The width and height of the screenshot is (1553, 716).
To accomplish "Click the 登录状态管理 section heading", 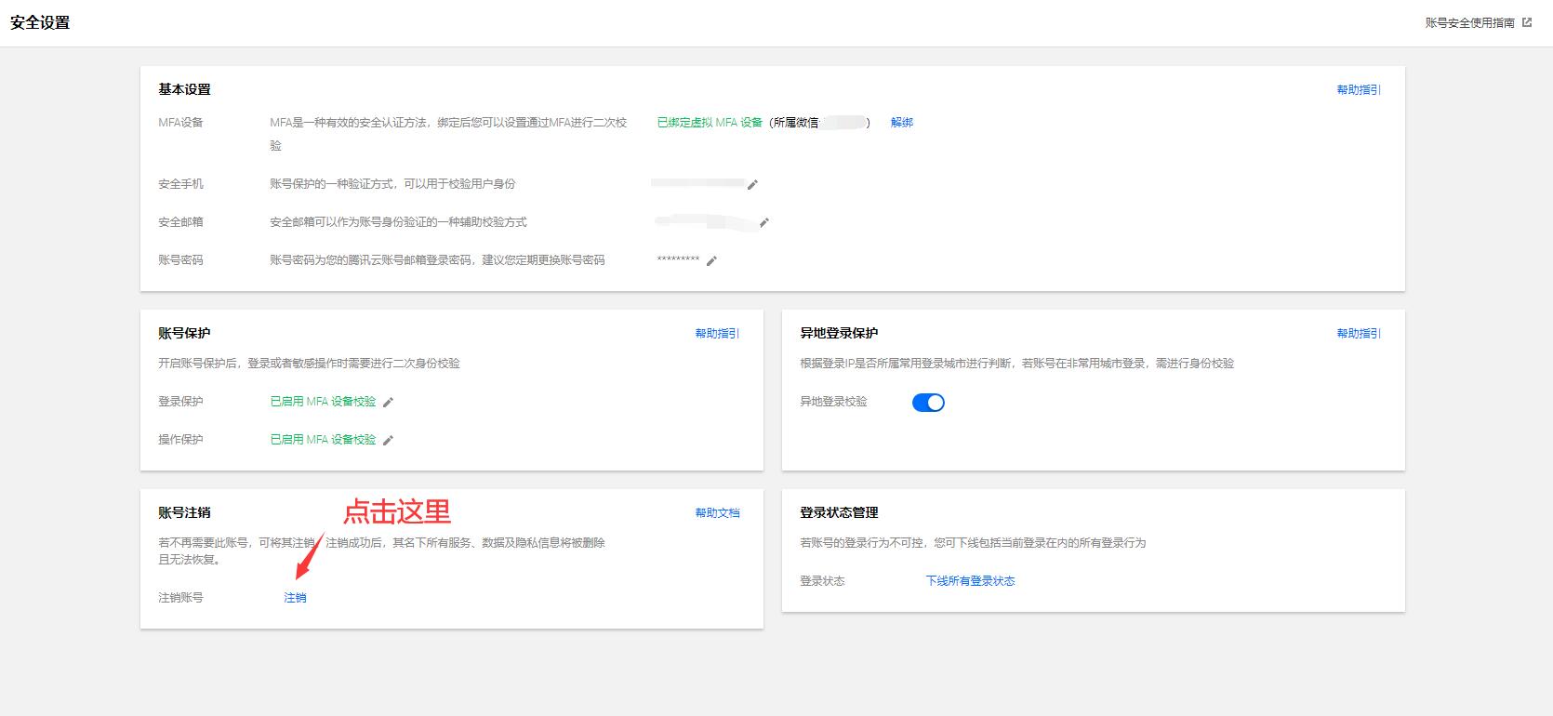I will (839, 512).
